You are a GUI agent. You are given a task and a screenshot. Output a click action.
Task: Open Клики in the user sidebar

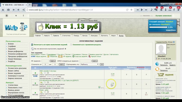click(x=11, y=44)
